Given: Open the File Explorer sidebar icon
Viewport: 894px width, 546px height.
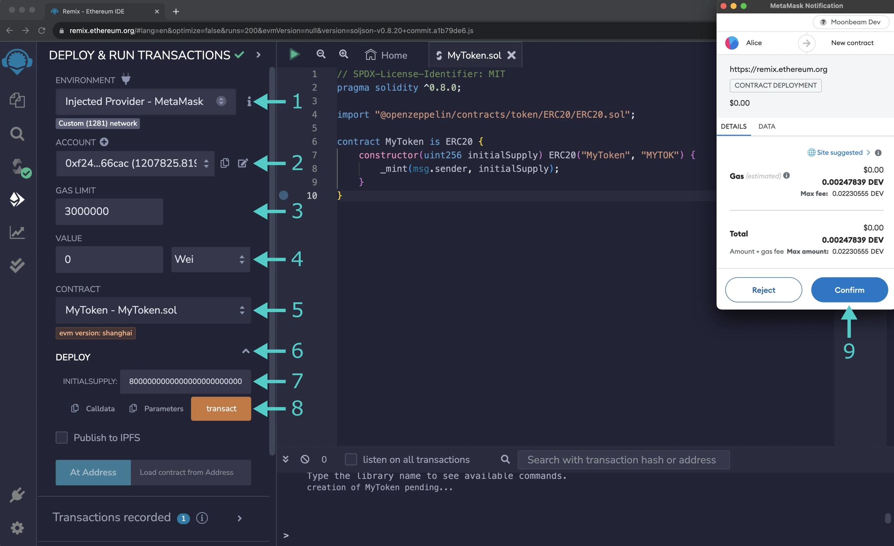Looking at the screenshot, I should (x=17, y=100).
